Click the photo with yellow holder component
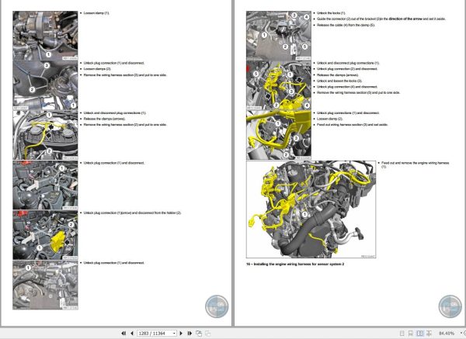Image resolution: width=466 pixels, height=339 pixels. click(45, 235)
